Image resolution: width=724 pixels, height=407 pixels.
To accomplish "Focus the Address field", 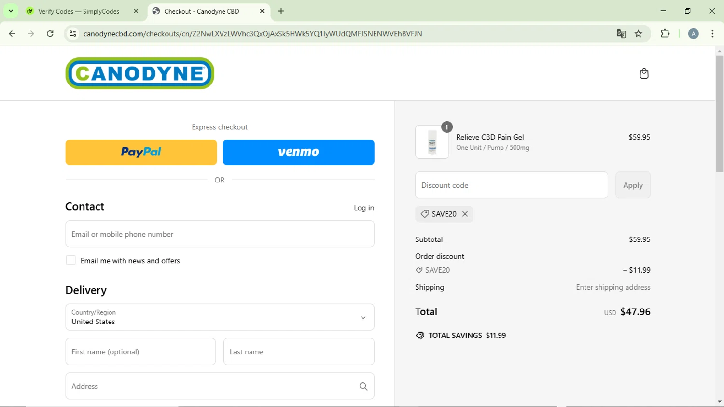I will [x=220, y=386].
